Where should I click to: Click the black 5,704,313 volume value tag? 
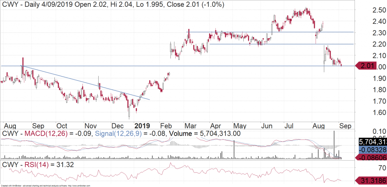coord(372,142)
